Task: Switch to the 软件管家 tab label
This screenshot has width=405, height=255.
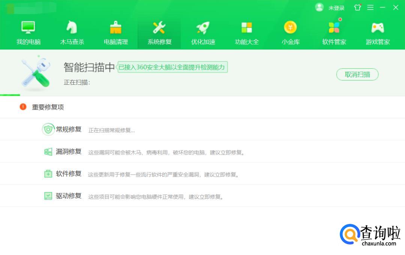Action: (x=334, y=42)
